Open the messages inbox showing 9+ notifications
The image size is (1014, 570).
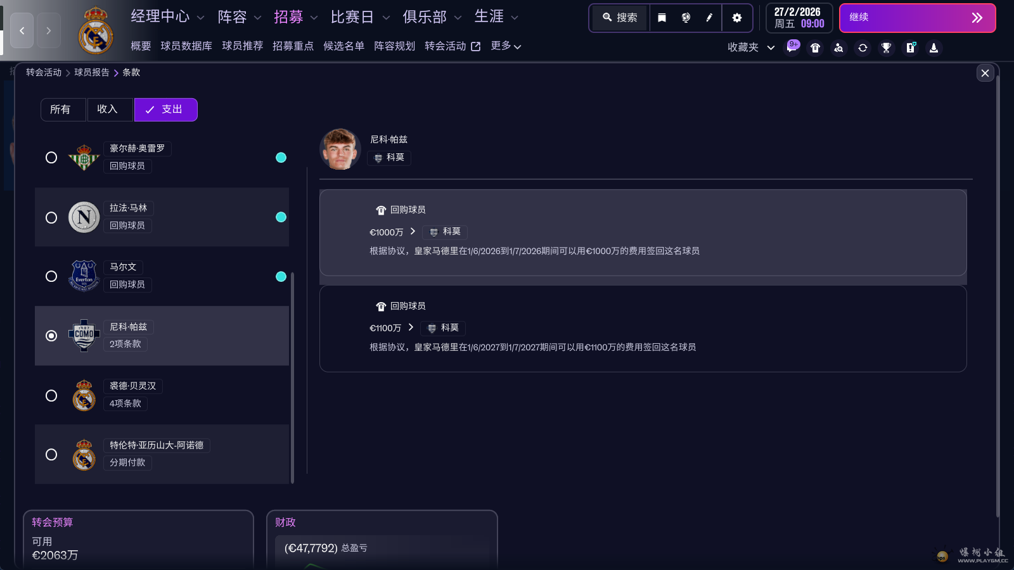(x=793, y=47)
